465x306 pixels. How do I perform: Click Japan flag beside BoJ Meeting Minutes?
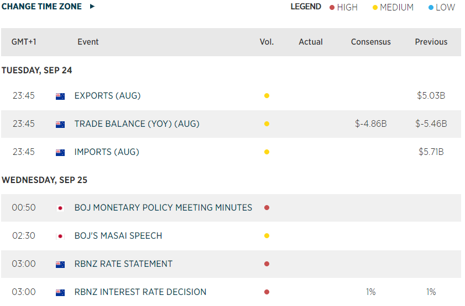point(60,208)
